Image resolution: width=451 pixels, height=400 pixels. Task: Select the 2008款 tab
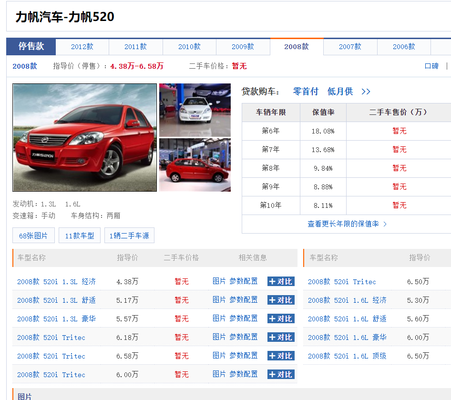(297, 47)
